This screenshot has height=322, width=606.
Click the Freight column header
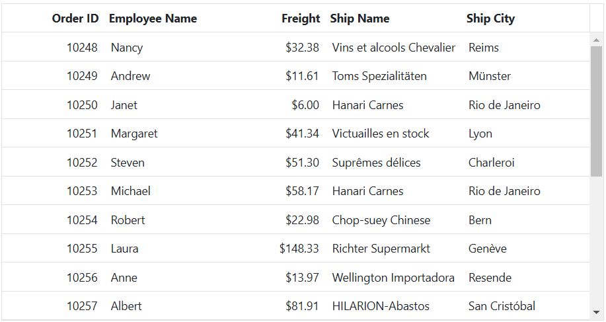pos(301,19)
